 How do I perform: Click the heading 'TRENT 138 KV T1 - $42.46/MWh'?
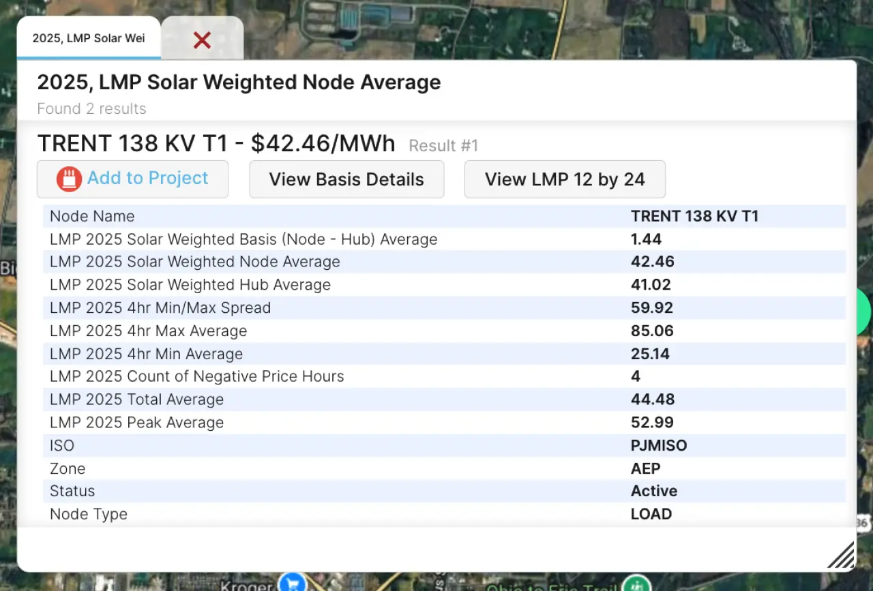[x=216, y=144]
